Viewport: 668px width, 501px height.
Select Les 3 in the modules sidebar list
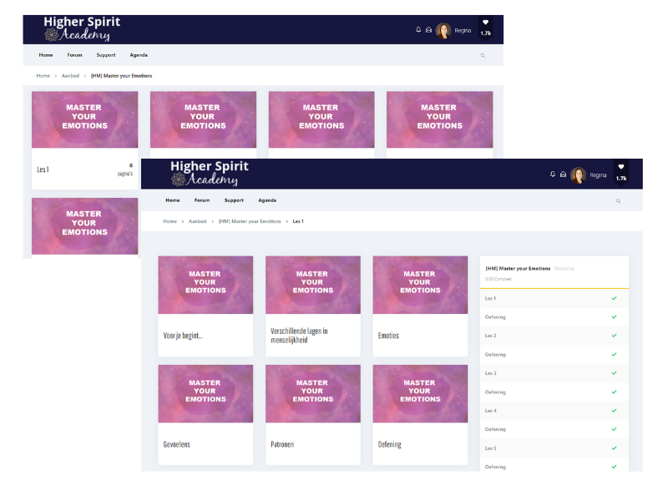(x=554, y=373)
